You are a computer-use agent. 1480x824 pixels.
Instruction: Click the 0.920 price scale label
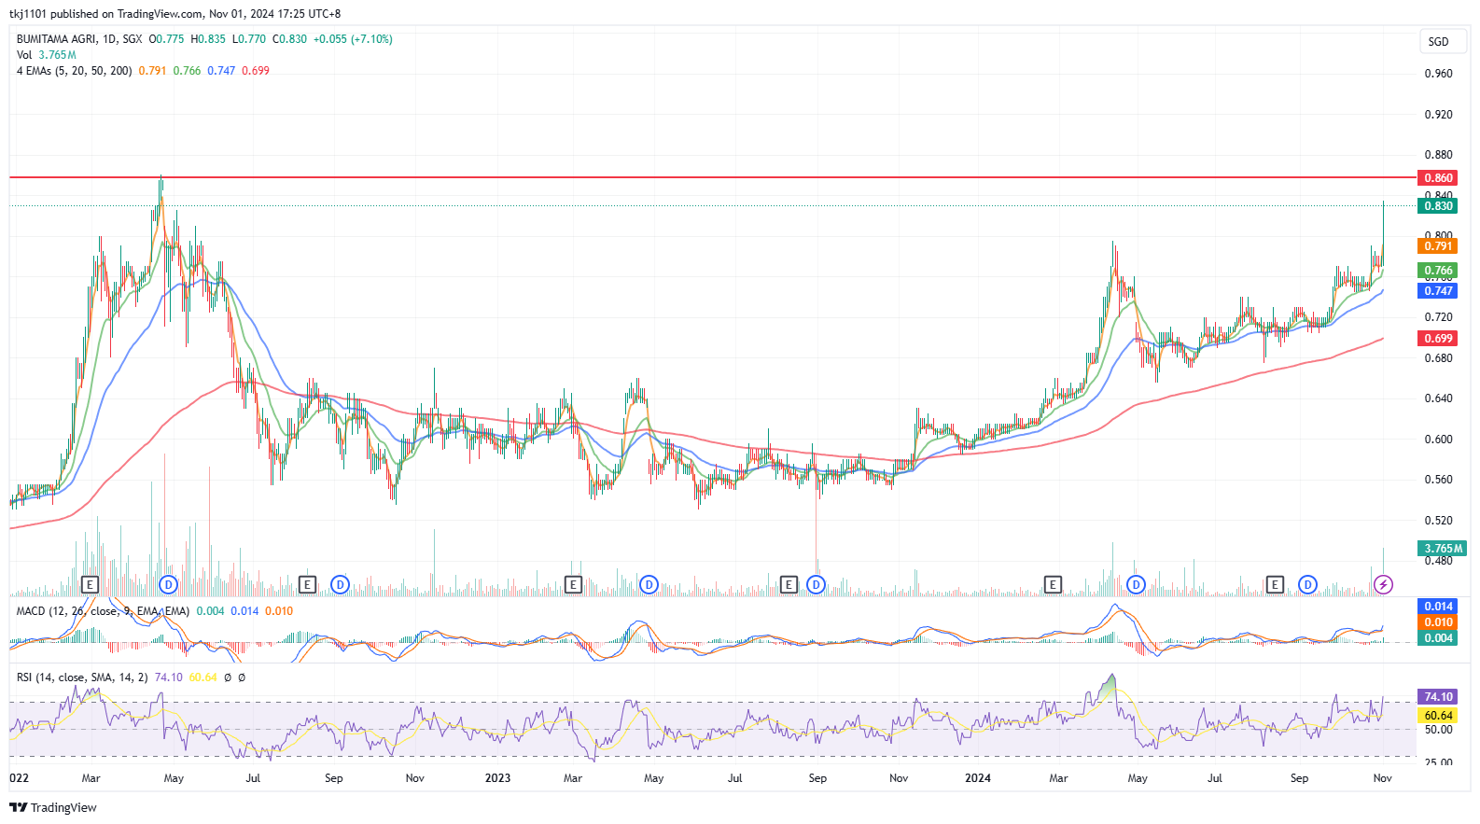click(1438, 115)
